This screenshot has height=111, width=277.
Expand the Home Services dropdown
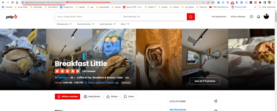[85, 24]
